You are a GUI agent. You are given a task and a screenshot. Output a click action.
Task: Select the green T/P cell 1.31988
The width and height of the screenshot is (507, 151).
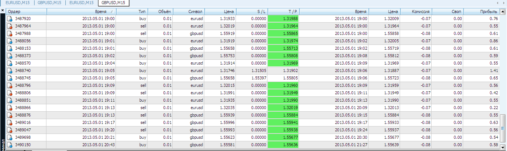(283, 19)
